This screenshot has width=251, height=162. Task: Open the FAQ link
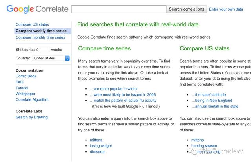(20, 82)
